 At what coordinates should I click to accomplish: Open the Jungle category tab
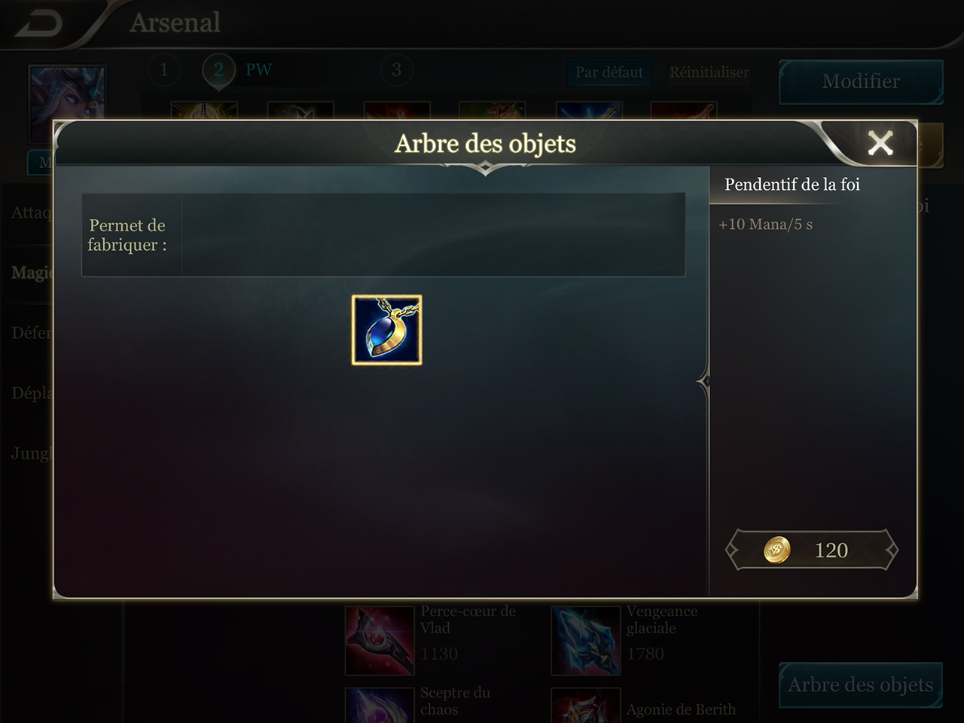click(31, 453)
